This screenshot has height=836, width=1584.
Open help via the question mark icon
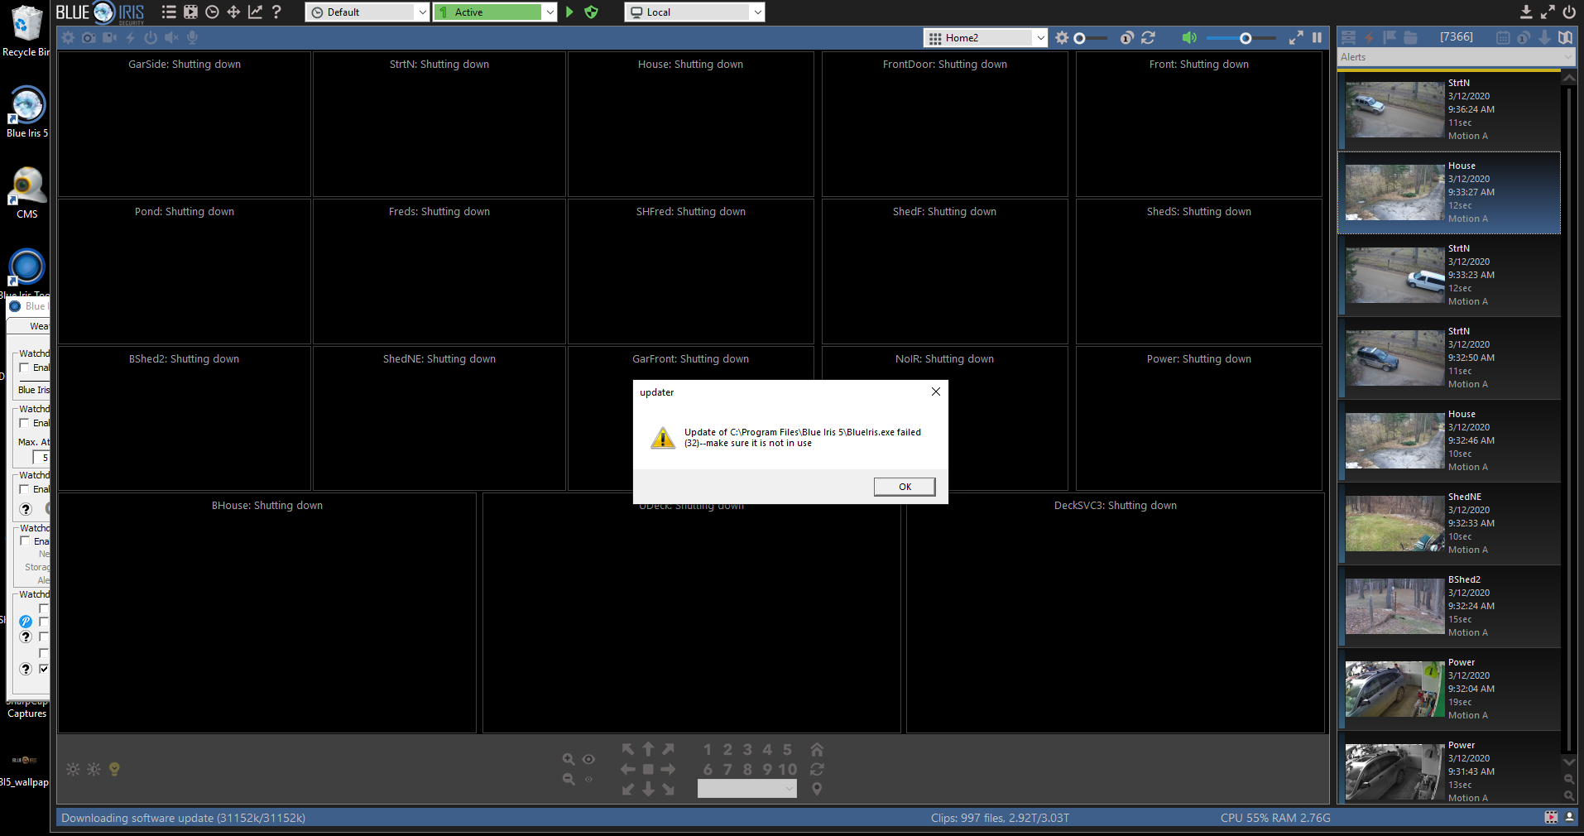point(276,12)
